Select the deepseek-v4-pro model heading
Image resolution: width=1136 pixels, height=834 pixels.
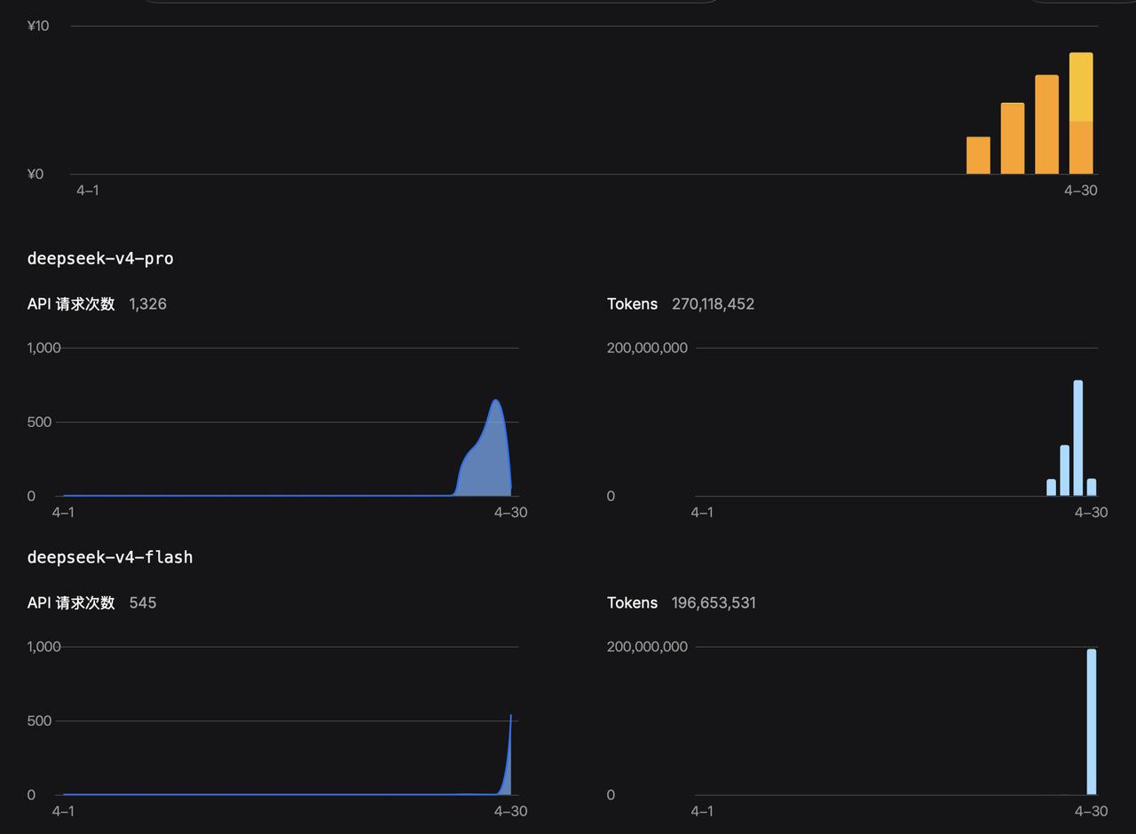[100, 258]
